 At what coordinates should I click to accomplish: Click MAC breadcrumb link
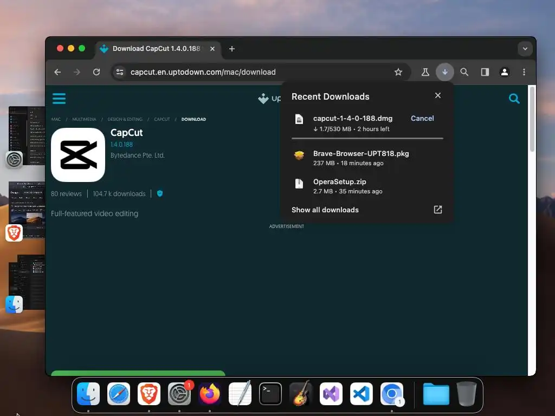56,119
